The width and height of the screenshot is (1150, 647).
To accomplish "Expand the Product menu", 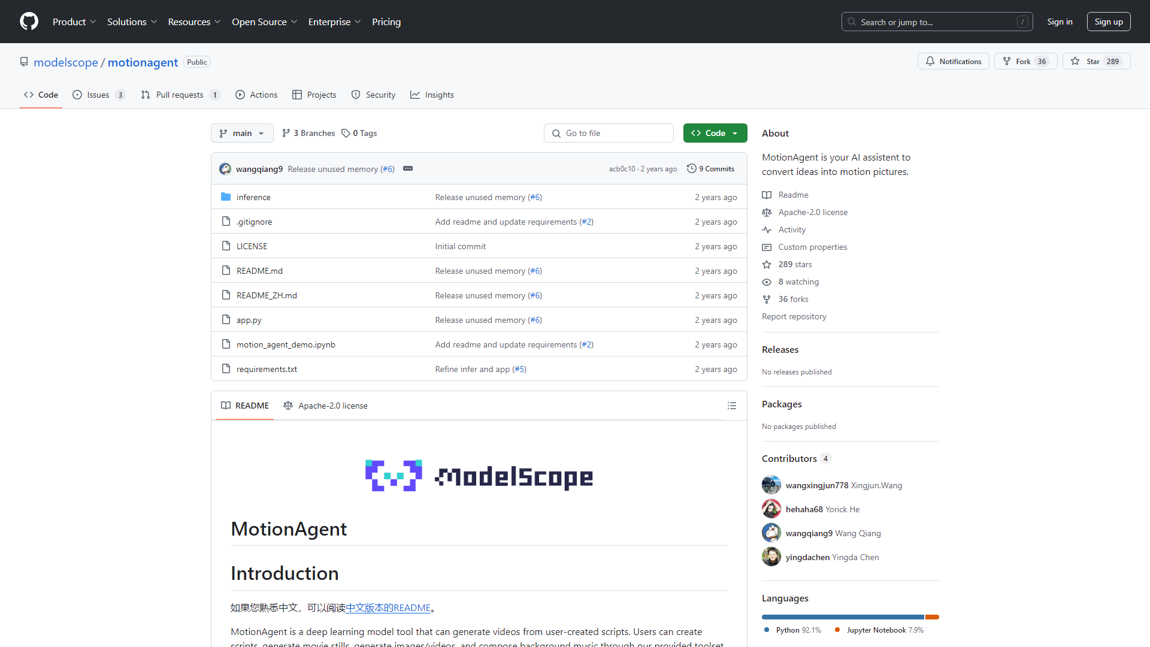I will [x=74, y=22].
